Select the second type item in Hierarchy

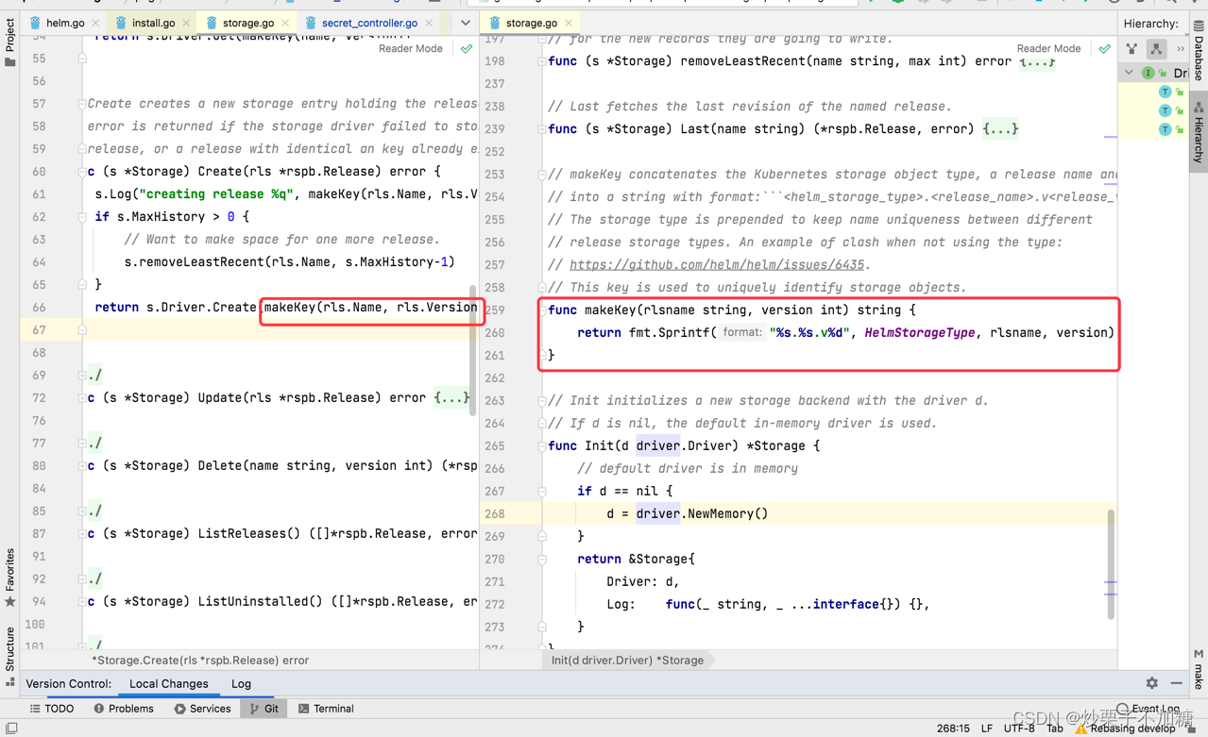[1165, 110]
